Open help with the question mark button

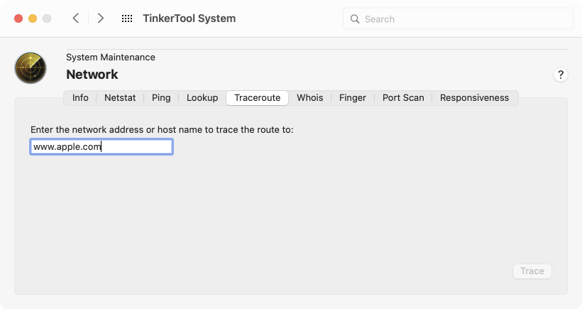point(561,75)
